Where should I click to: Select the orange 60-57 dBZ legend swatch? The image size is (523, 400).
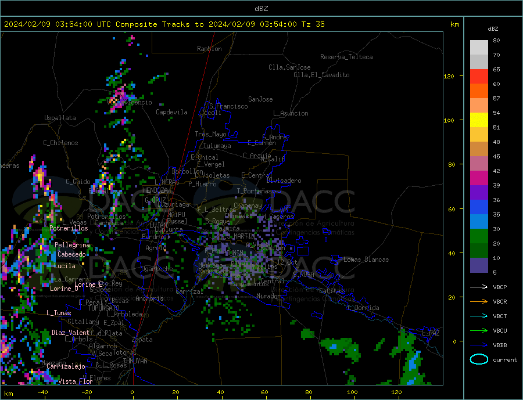pos(479,91)
